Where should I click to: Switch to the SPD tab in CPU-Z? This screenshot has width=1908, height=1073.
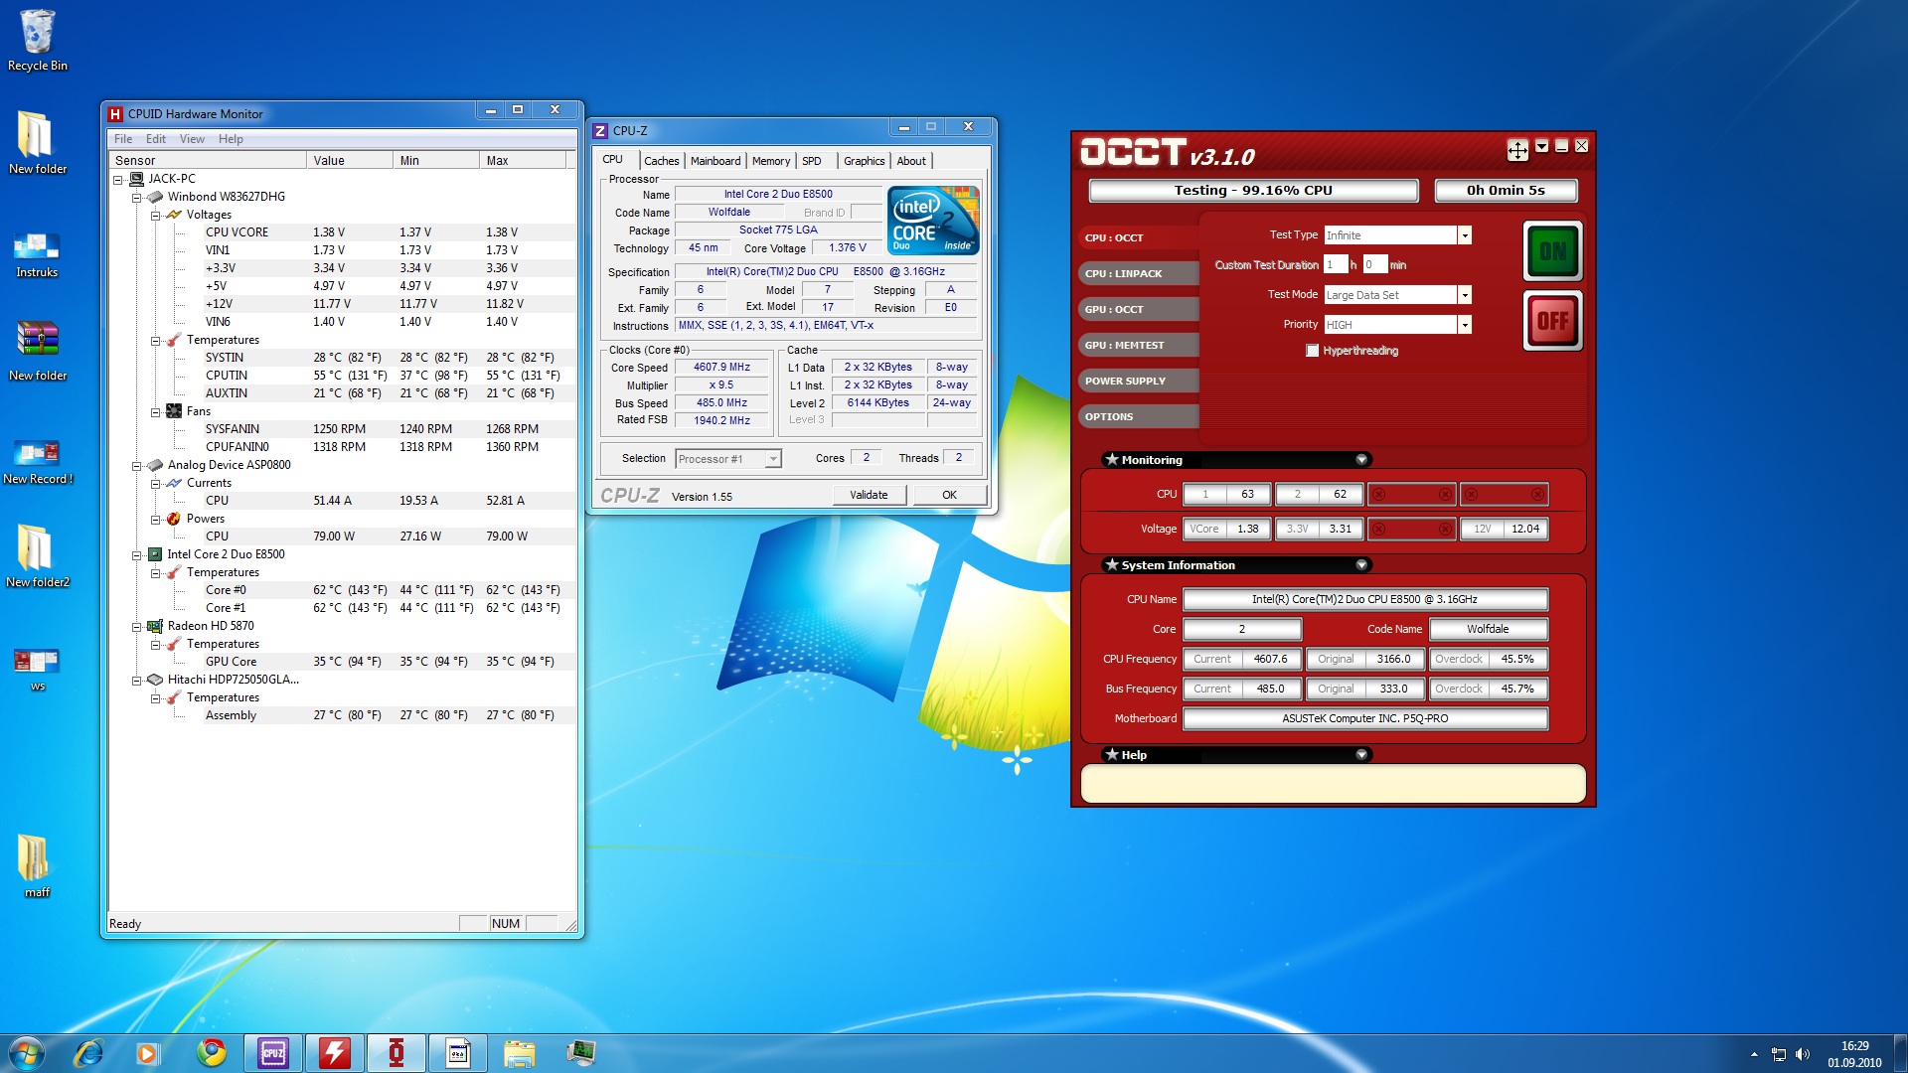click(x=812, y=161)
